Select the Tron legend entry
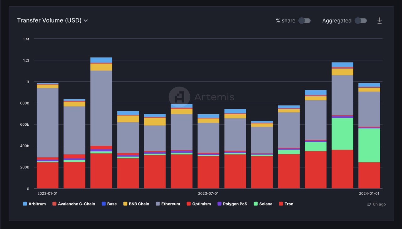Screen dimensions: 402x229 289,204
